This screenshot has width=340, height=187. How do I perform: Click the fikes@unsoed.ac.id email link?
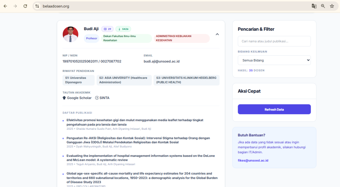click(253, 161)
